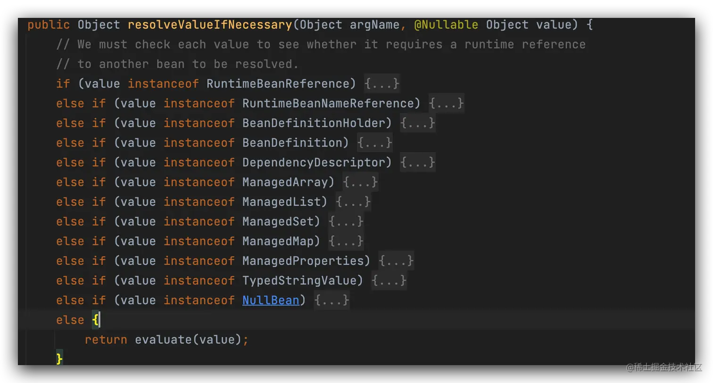Unfold the TypedStringValue branch body

click(389, 281)
